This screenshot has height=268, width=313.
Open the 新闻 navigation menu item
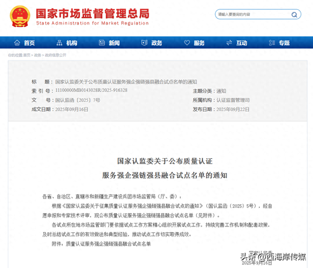click(114, 43)
